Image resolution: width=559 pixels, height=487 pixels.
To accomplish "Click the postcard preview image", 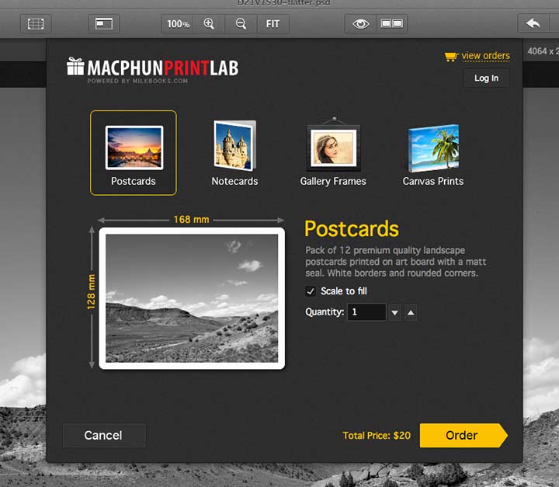I will [x=192, y=298].
